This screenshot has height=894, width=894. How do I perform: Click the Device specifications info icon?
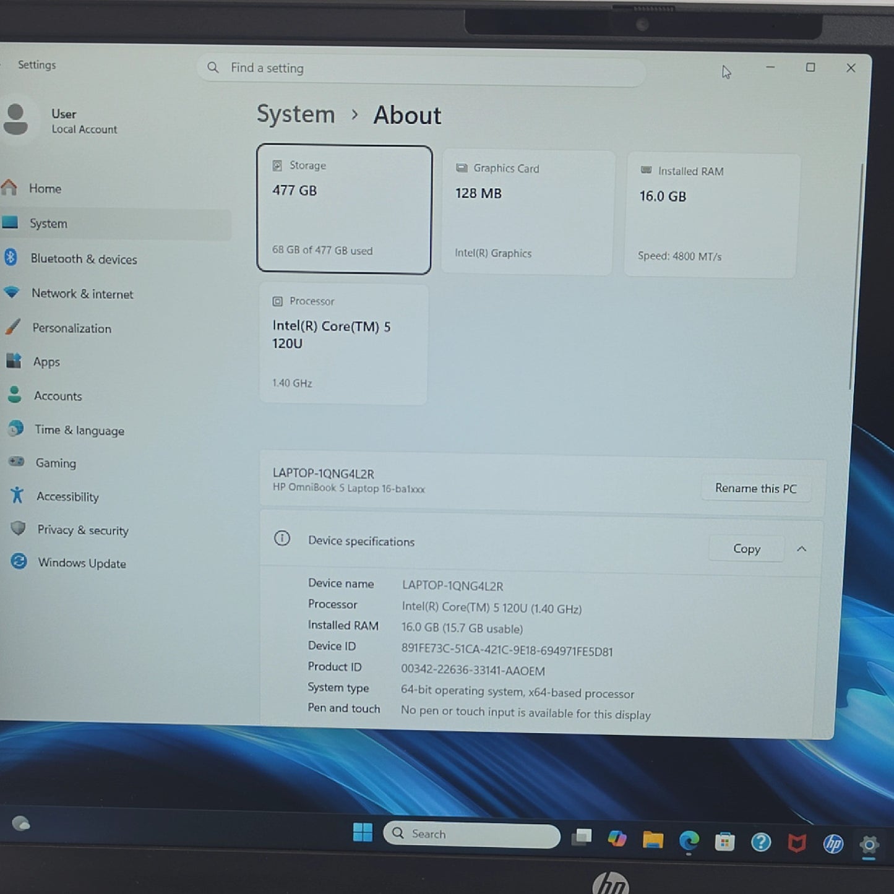(282, 539)
